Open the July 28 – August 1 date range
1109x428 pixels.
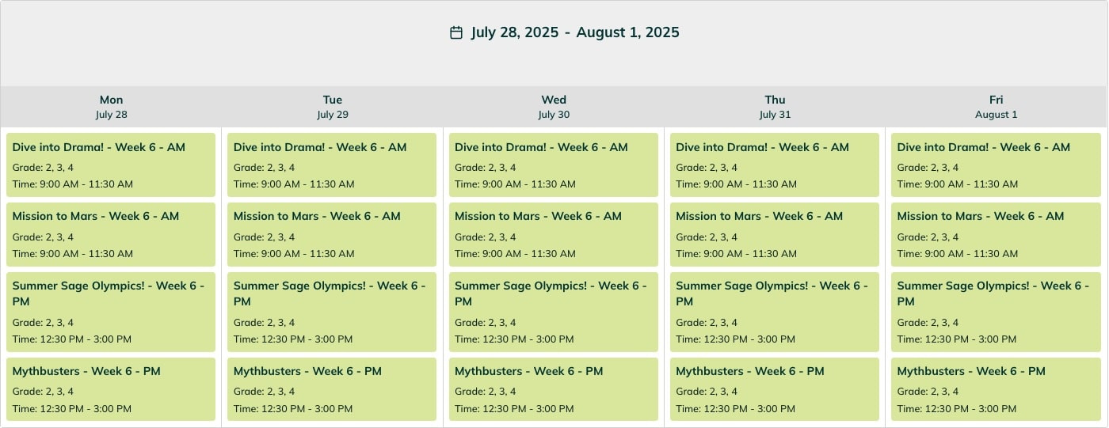[x=574, y=32]
